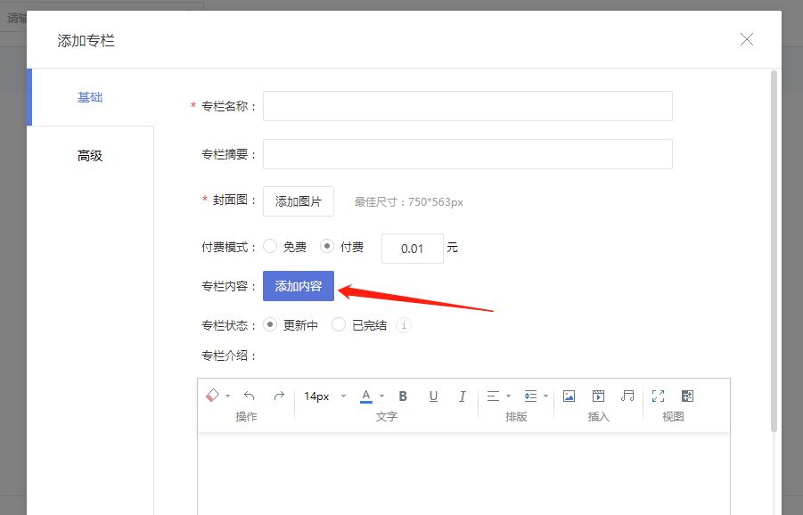Undo the last editor action
The height and width of the screenshot is (515, 803).
250,396
